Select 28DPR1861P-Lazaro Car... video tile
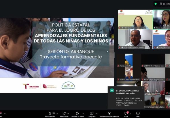The width and height of the screenshot is (170, 118). point(153,60)
